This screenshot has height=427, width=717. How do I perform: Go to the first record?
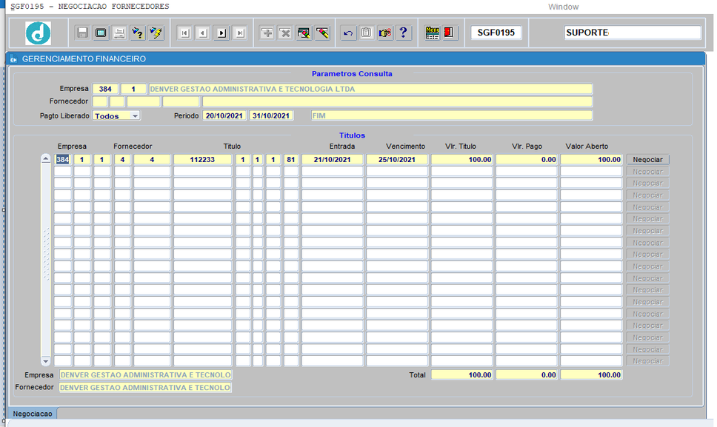tap(184, 33)
